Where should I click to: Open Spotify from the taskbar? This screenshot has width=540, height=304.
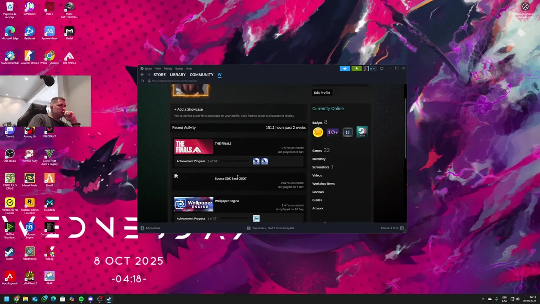[81, 299]
